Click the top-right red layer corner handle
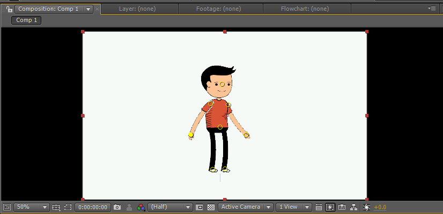The image size is (443, 214). (x=367, y=32)
